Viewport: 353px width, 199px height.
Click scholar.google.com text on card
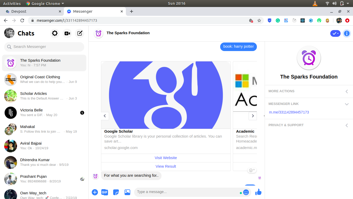[x=121, y=148]
